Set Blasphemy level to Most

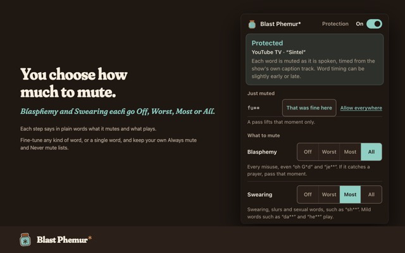(350, 152)
